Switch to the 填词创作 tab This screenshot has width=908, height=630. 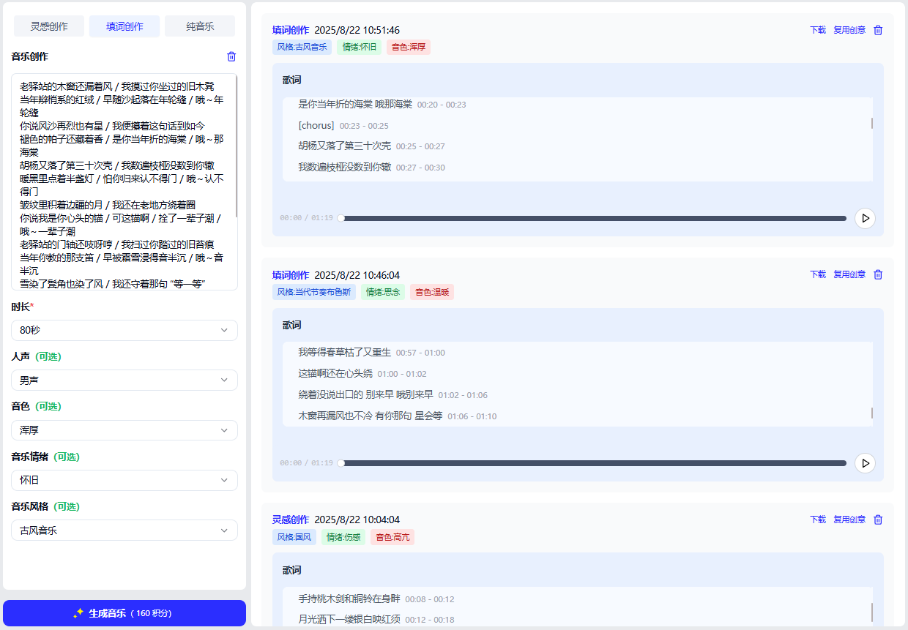pyautogui.click(x=124, y=26)
